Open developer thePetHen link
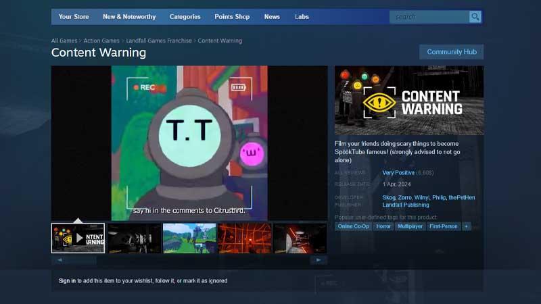541x304 pixels. 462,197
